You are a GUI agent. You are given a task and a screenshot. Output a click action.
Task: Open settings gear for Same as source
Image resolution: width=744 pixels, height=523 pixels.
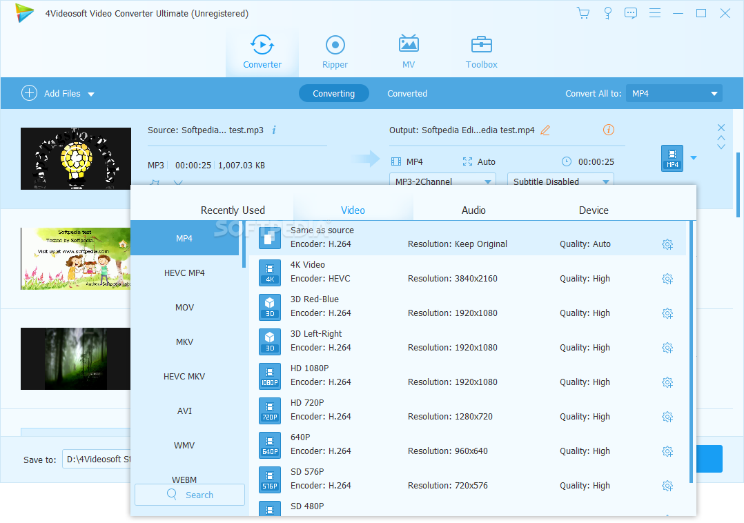tap(667, 244)
